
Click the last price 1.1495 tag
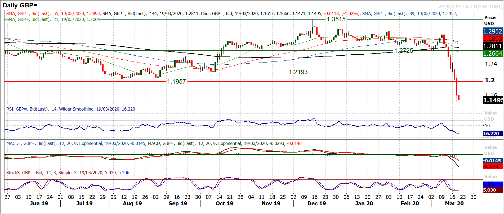[x=493, y=100]
